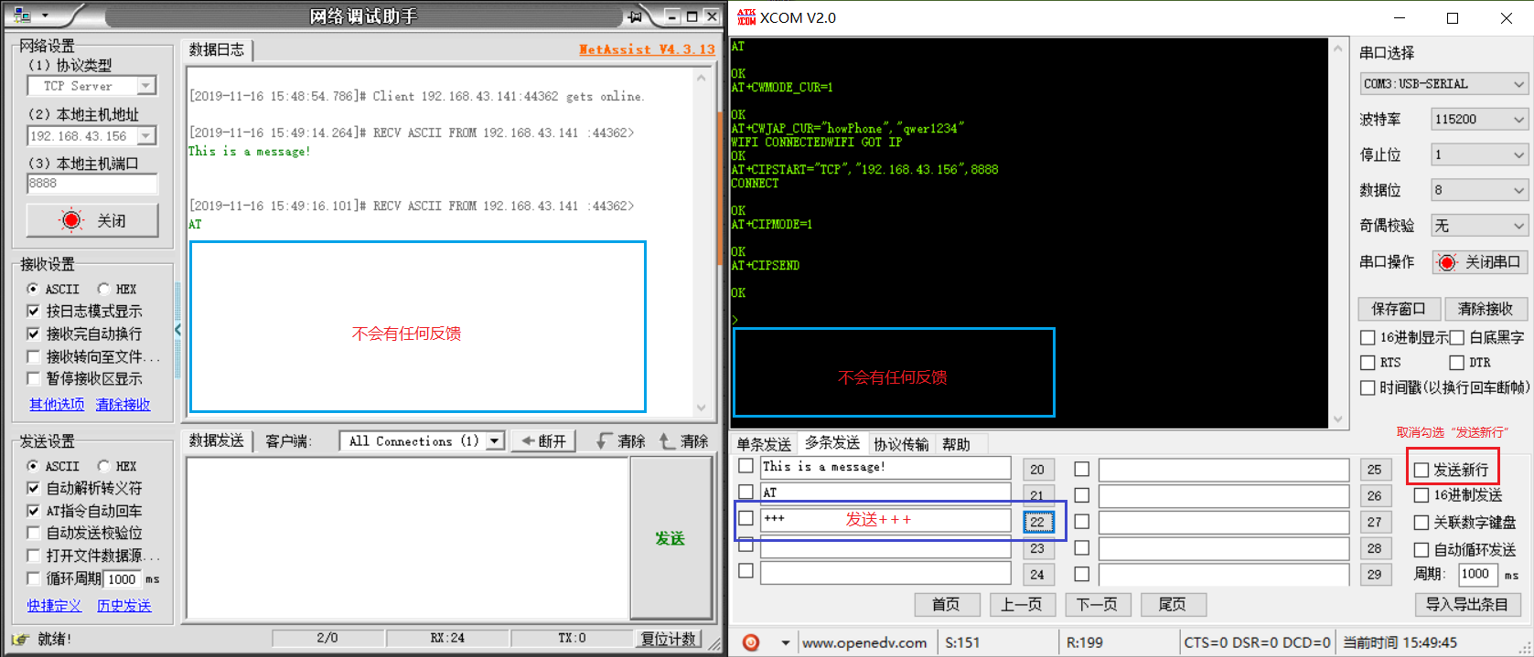This screenshot has width=1534, height=657.
Task: Click the 清除接收 button in XCOM
Action: pyautogui.click(x=1486, y=309)
